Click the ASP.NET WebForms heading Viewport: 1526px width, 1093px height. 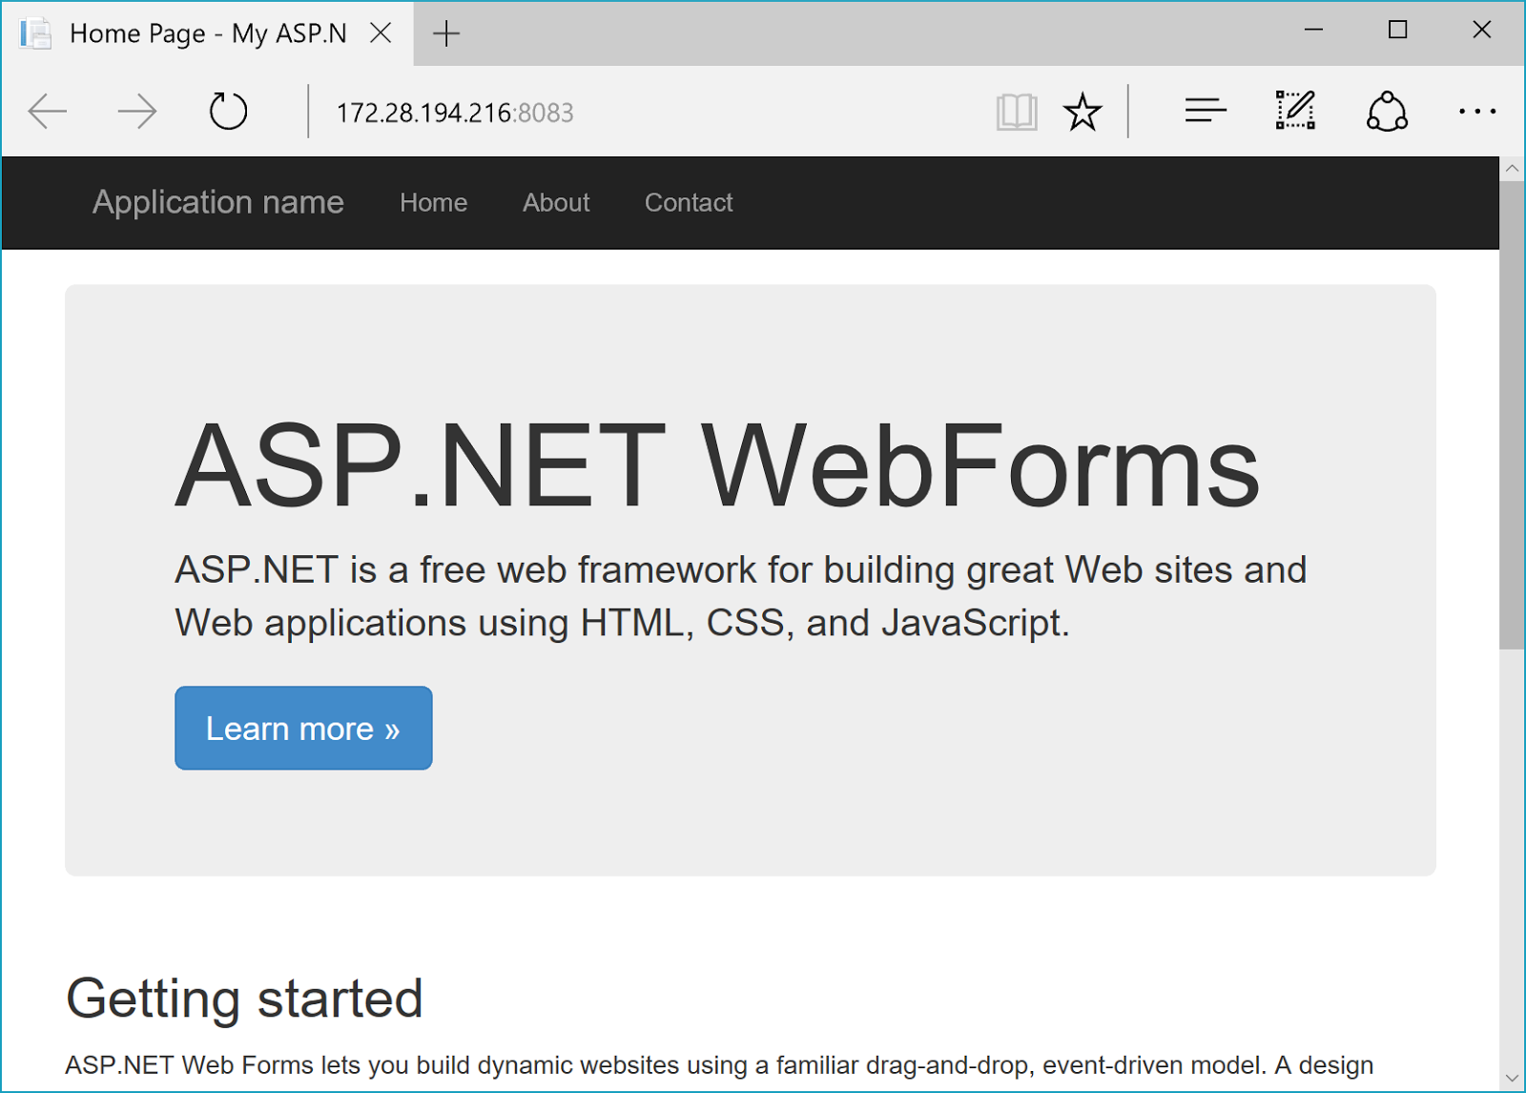tap(717, 466)
